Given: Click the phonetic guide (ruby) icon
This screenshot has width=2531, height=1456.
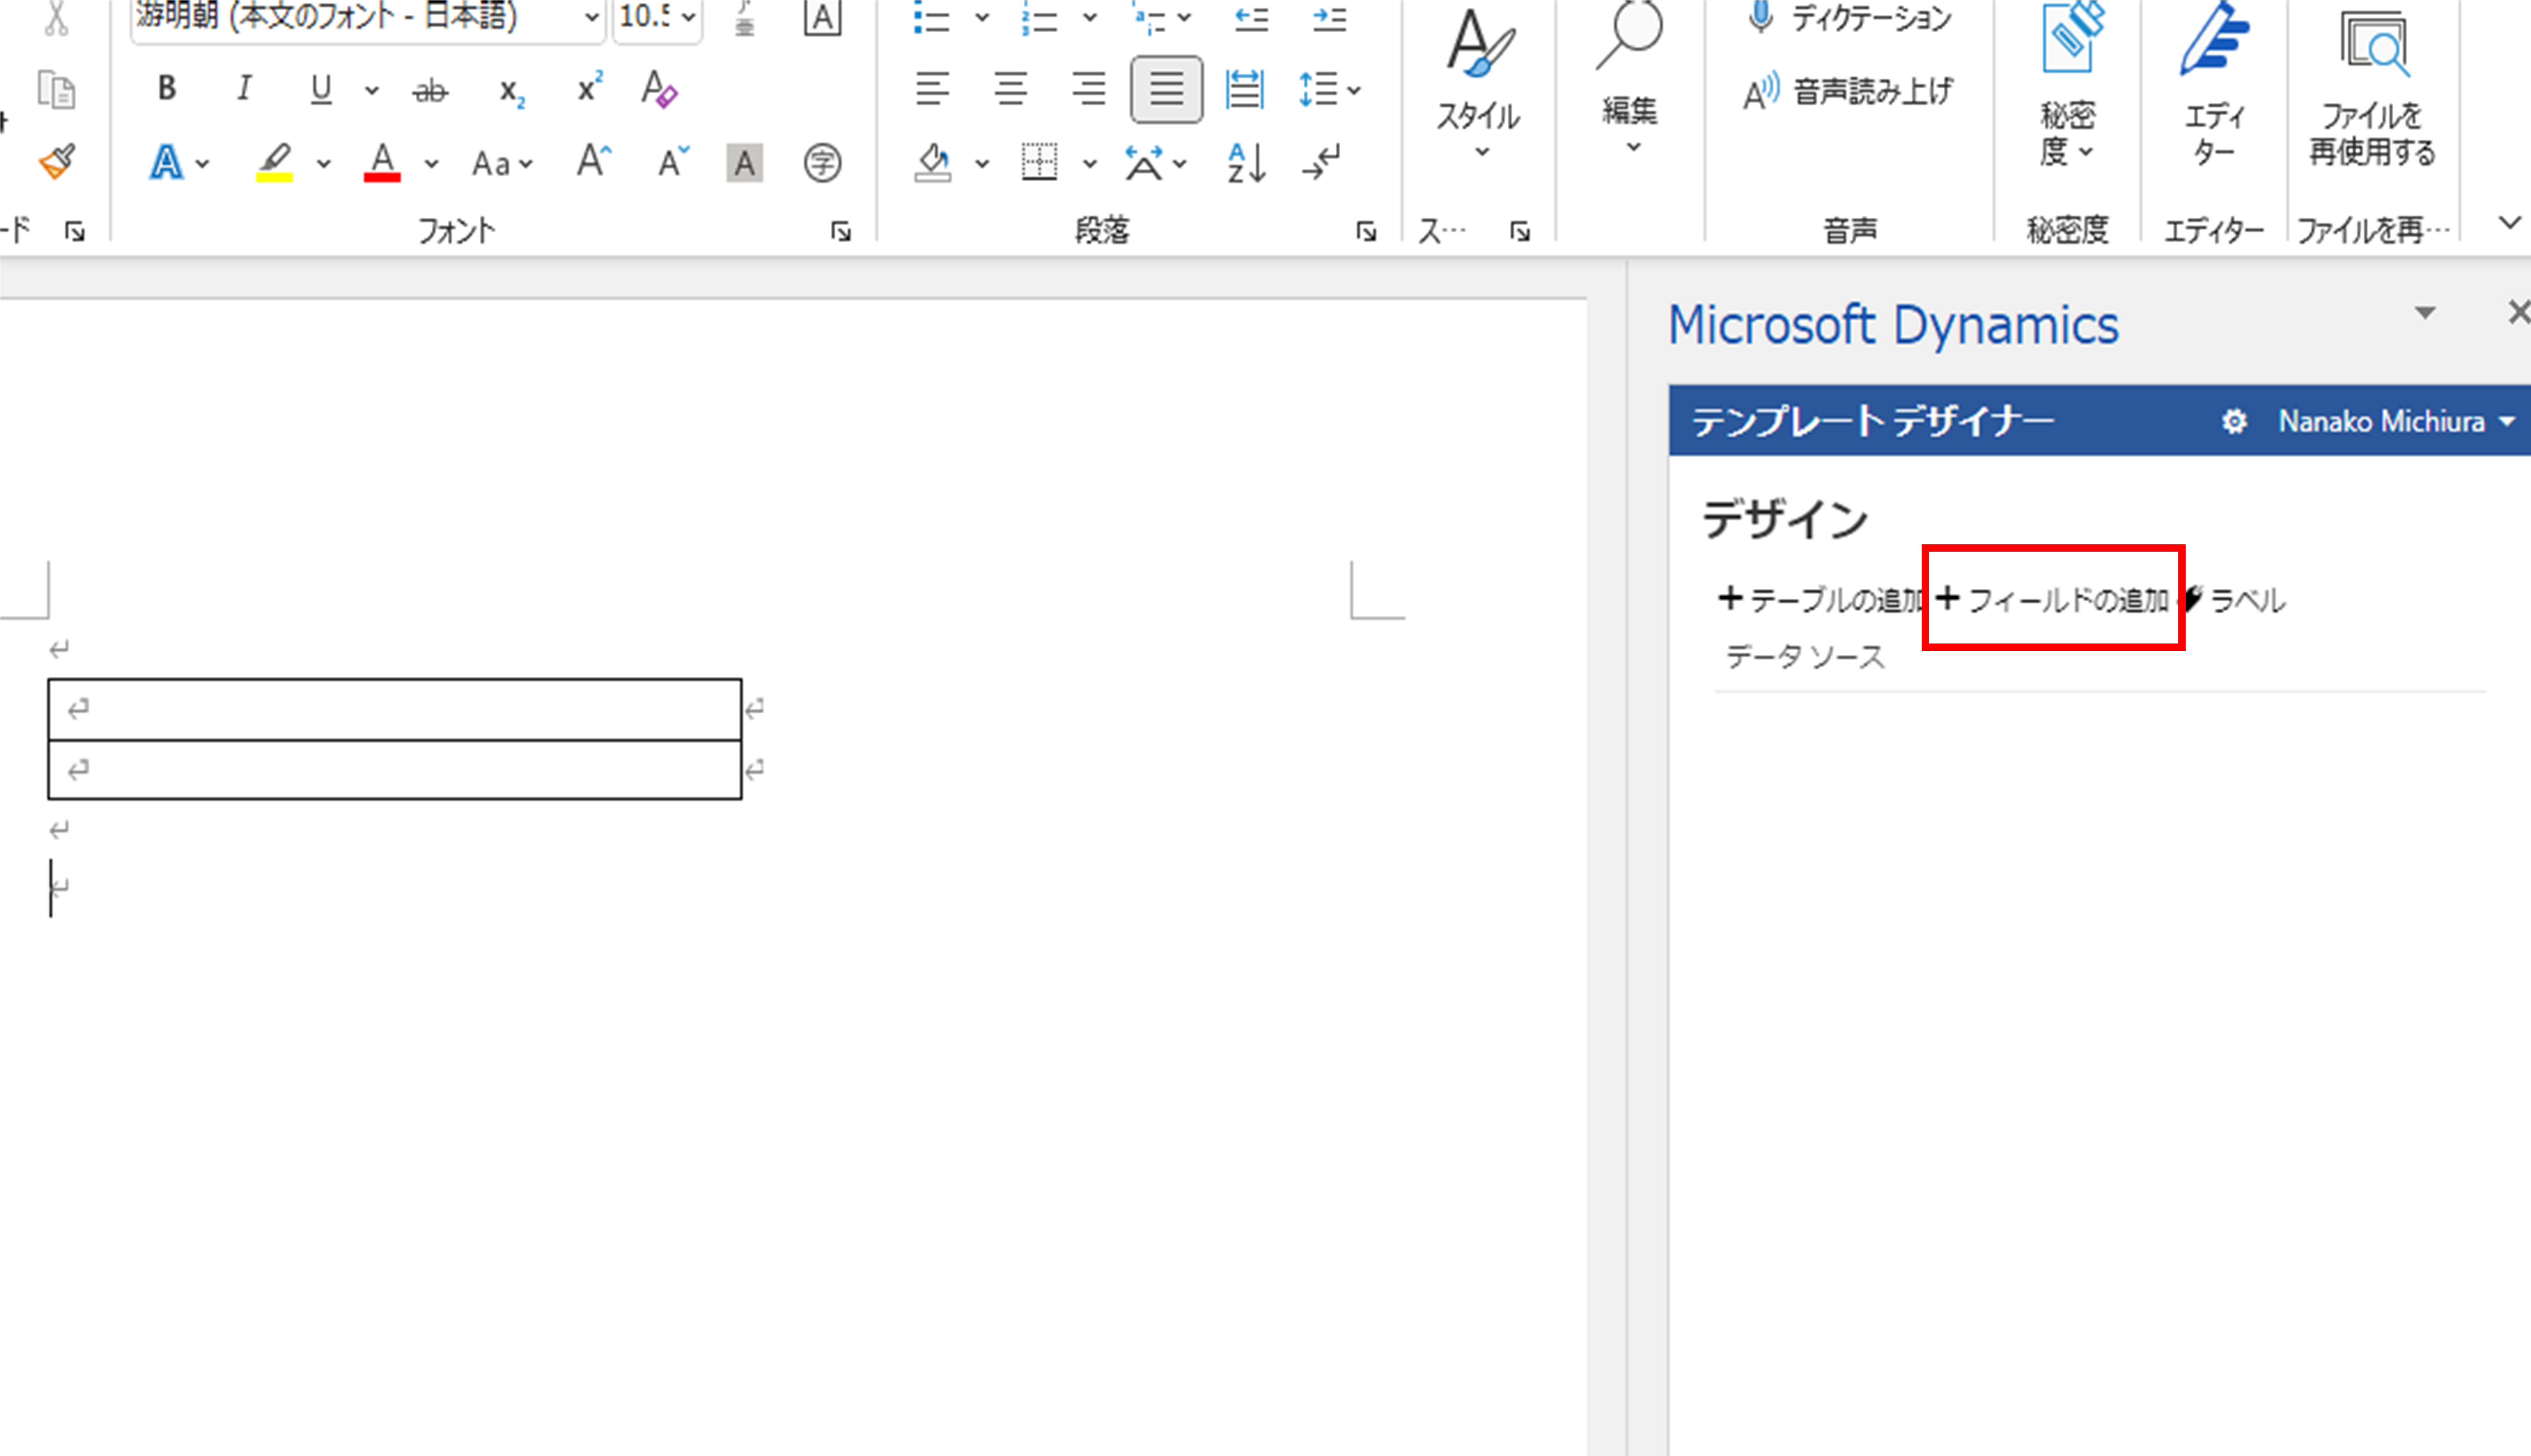Looking at the screenshot, I should tap(744, 18).
